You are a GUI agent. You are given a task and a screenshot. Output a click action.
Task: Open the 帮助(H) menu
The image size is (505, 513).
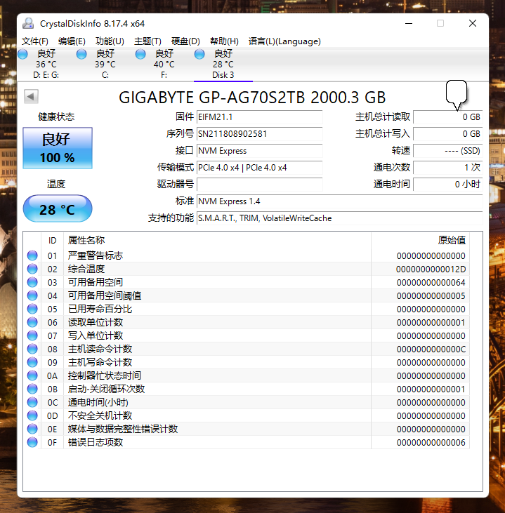[224, 41]
